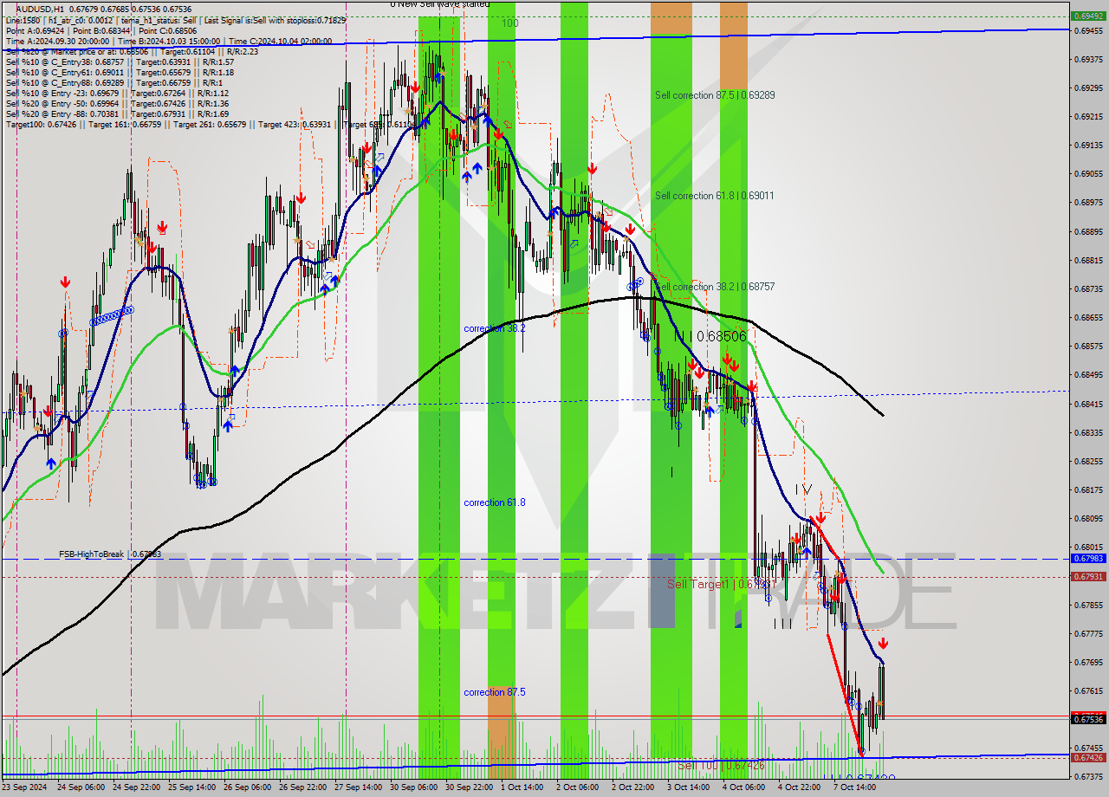Click 0.69135 on the price scale
Image resolution: width=1109 pixels, height=797 pixels.
coord(1088,145)
